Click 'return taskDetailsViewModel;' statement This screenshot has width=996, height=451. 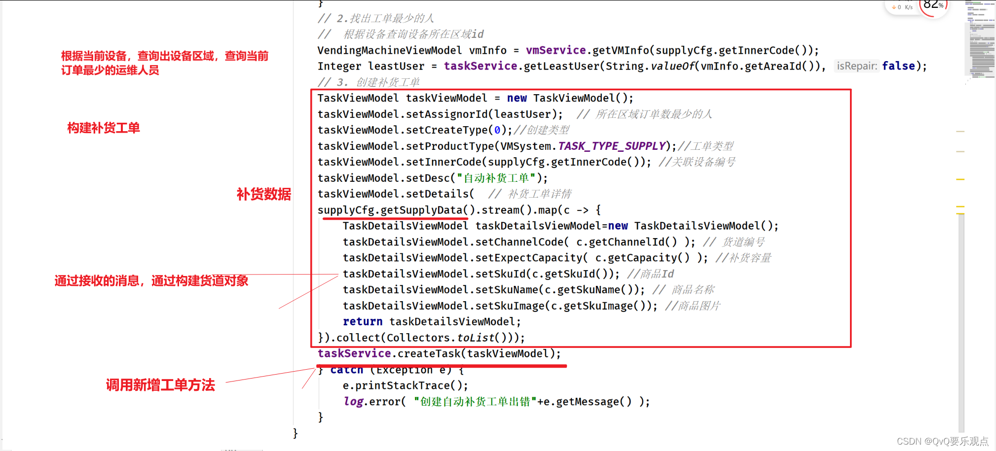(x=432, y=322)
